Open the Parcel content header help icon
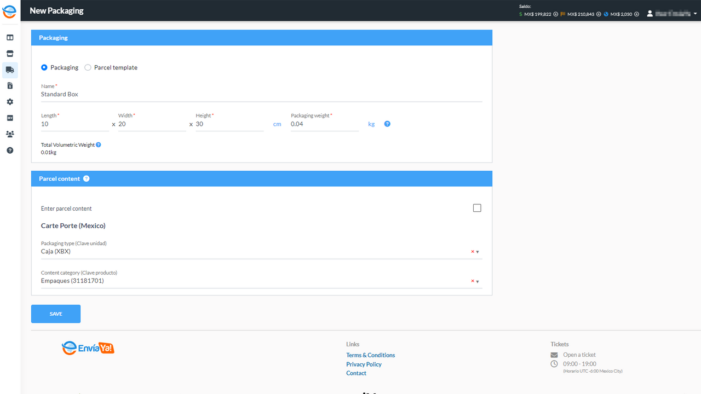The height and width of the screenshot is (394, 701). [x=86, y=179]
